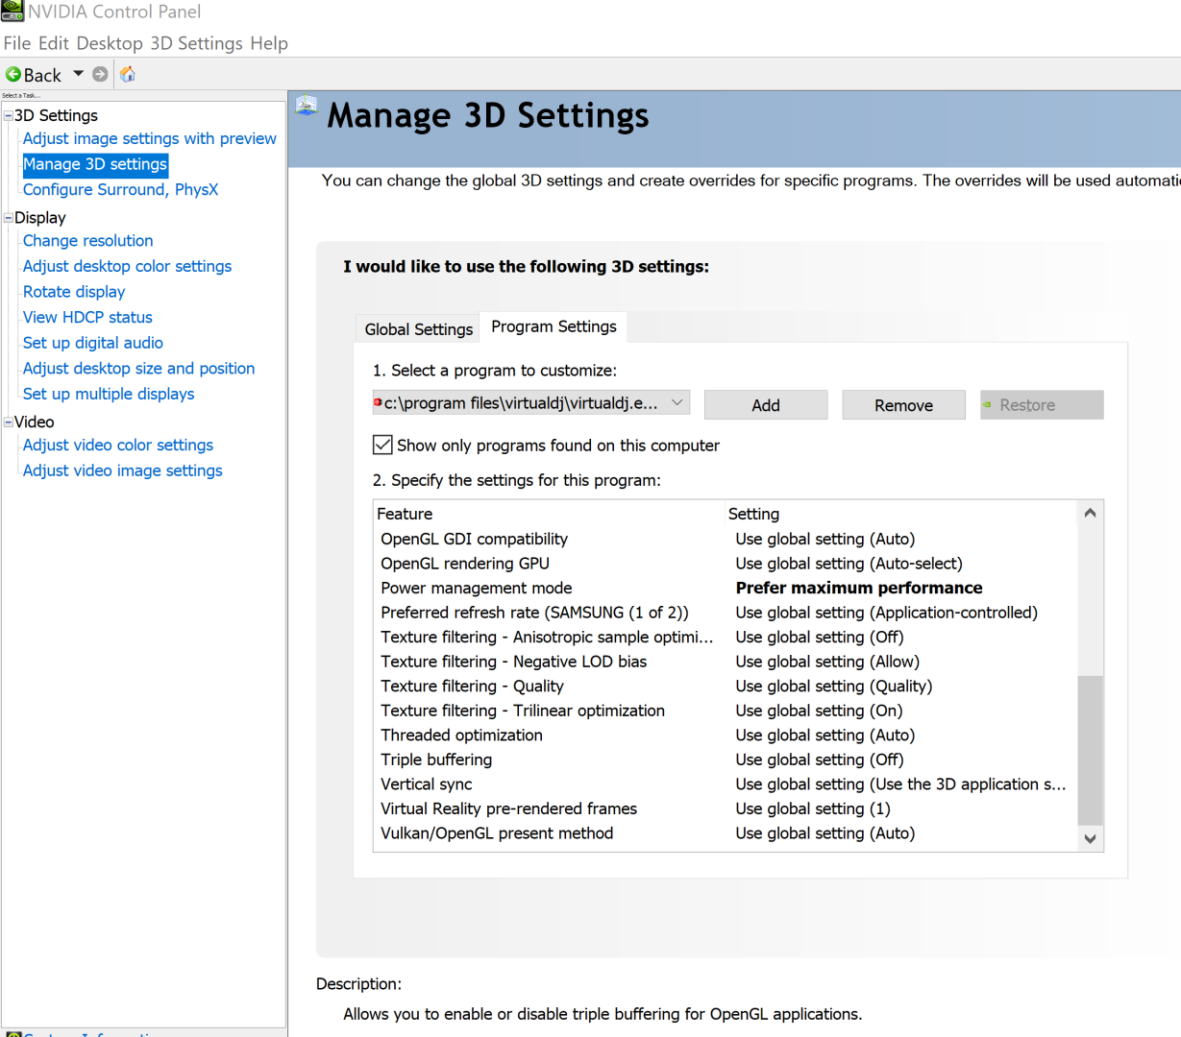Open the Back history dropdown arrow

(x=79, y=74)
